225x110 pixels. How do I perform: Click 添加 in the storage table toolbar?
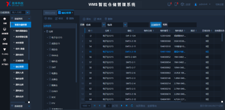tap(87, 19)
